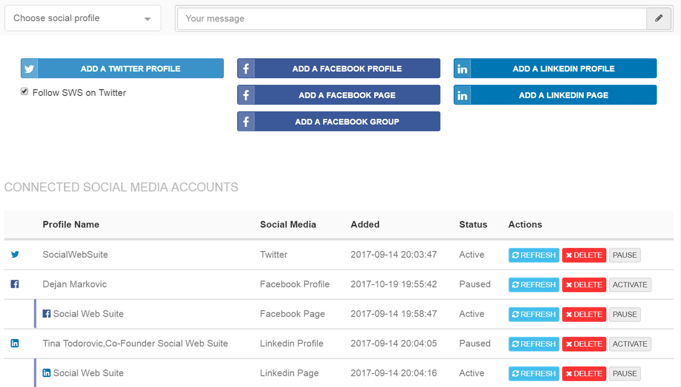Click Twitter icon on Add a Twitter Profile
The image size is (681, 387).
[x=29, y=69]
